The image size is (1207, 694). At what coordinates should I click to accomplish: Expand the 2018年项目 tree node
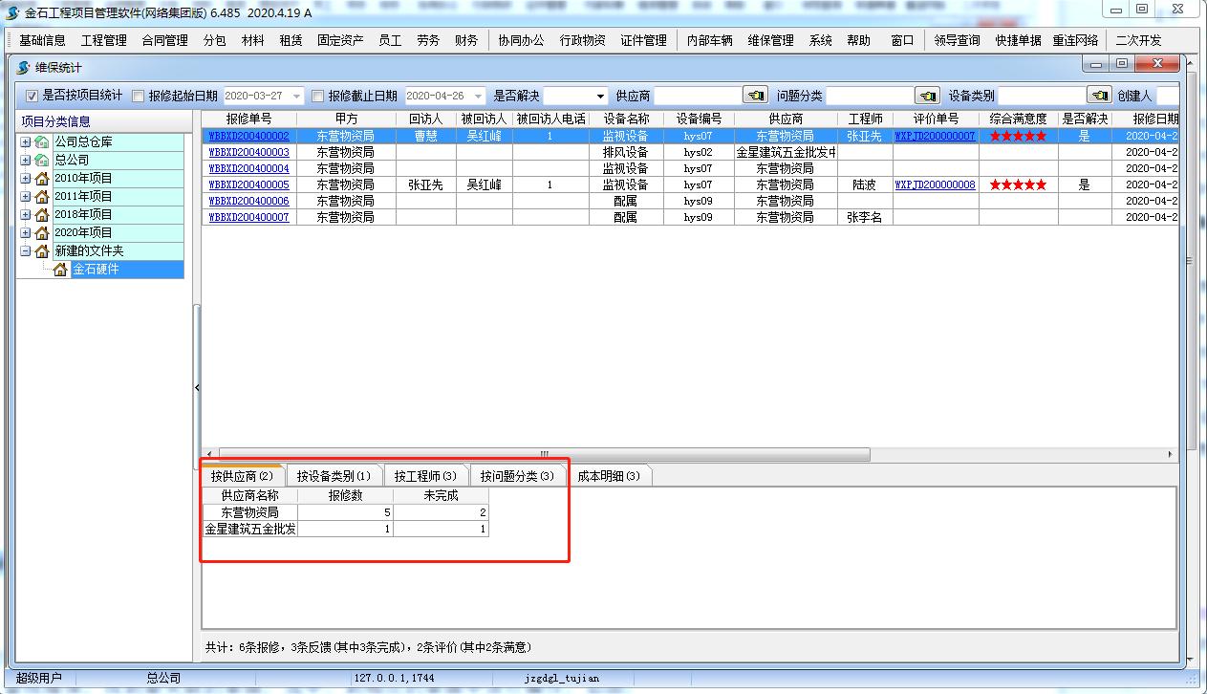tap(25, 214)
